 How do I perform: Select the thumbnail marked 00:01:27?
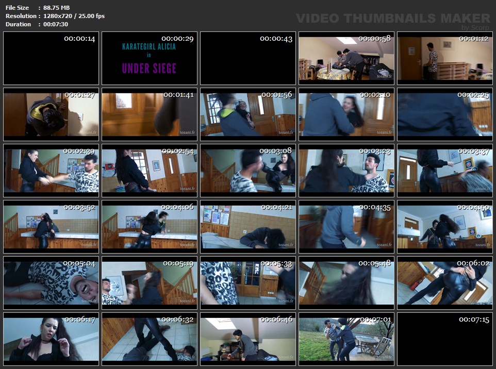point(51,114)
